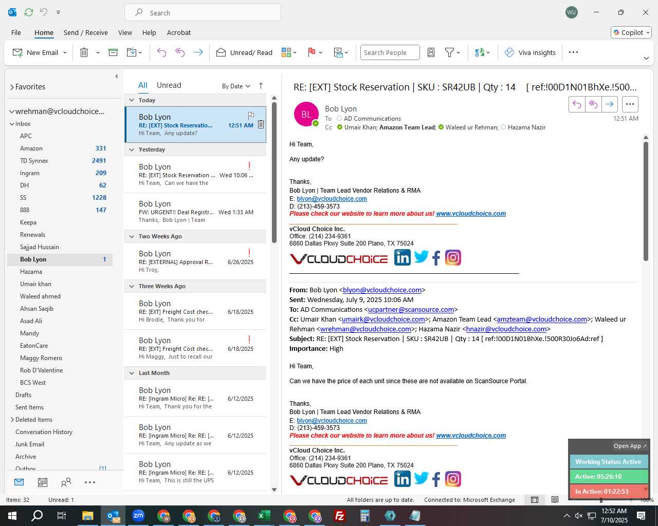Expand the Favorites section
Image resolution: width=658 pixels, height=526 pixels.
point(12,87)
